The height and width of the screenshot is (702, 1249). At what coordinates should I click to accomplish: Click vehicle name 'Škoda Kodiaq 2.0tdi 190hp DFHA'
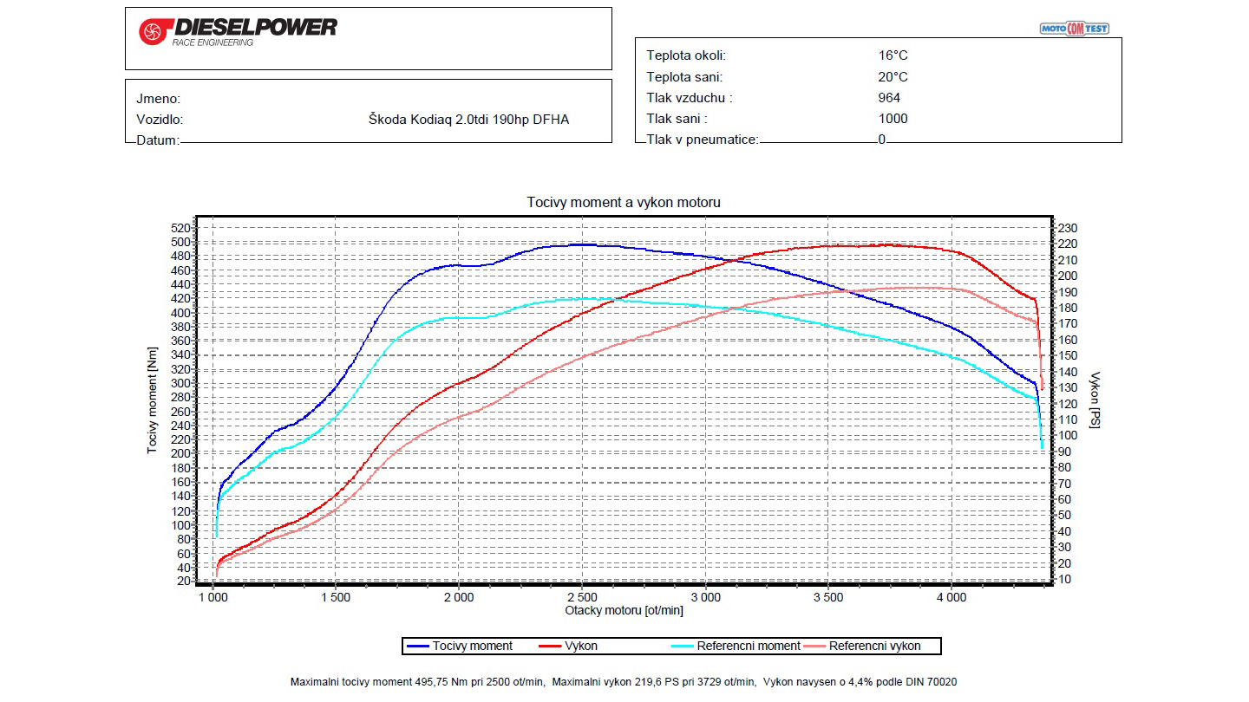click(x=469, y=120)
